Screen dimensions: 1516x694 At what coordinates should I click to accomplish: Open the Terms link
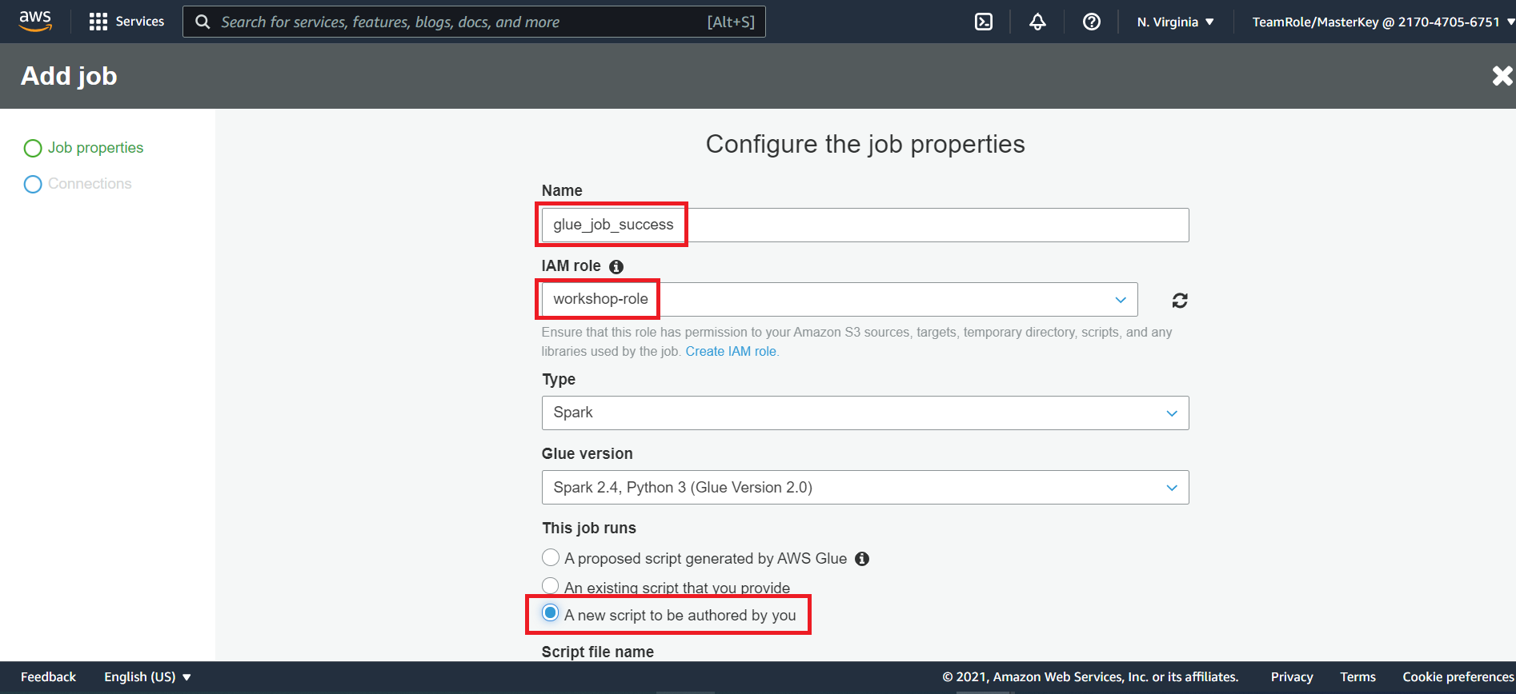[x=1358, y=676]
